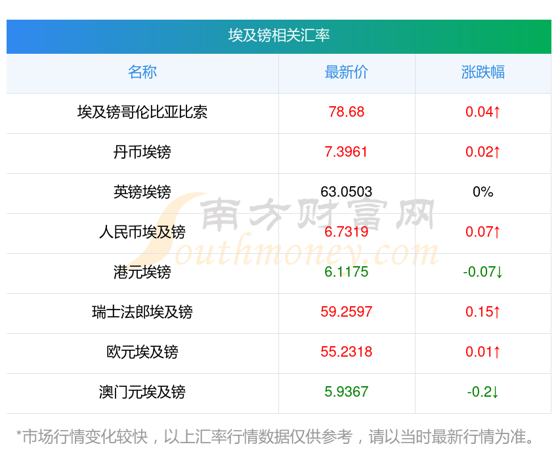
Task: Click the table title 埃及镑相关汇率
Action: 279,36
